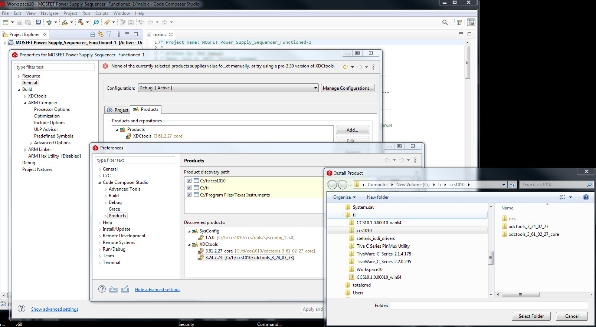This screenshot has width=596, height=327.
Task: Click the refresh icon in Install Product address bar
Action: click(x=512, y=185)
